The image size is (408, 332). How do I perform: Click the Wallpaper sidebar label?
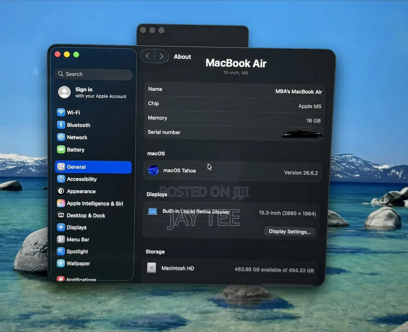pos(78,263)
